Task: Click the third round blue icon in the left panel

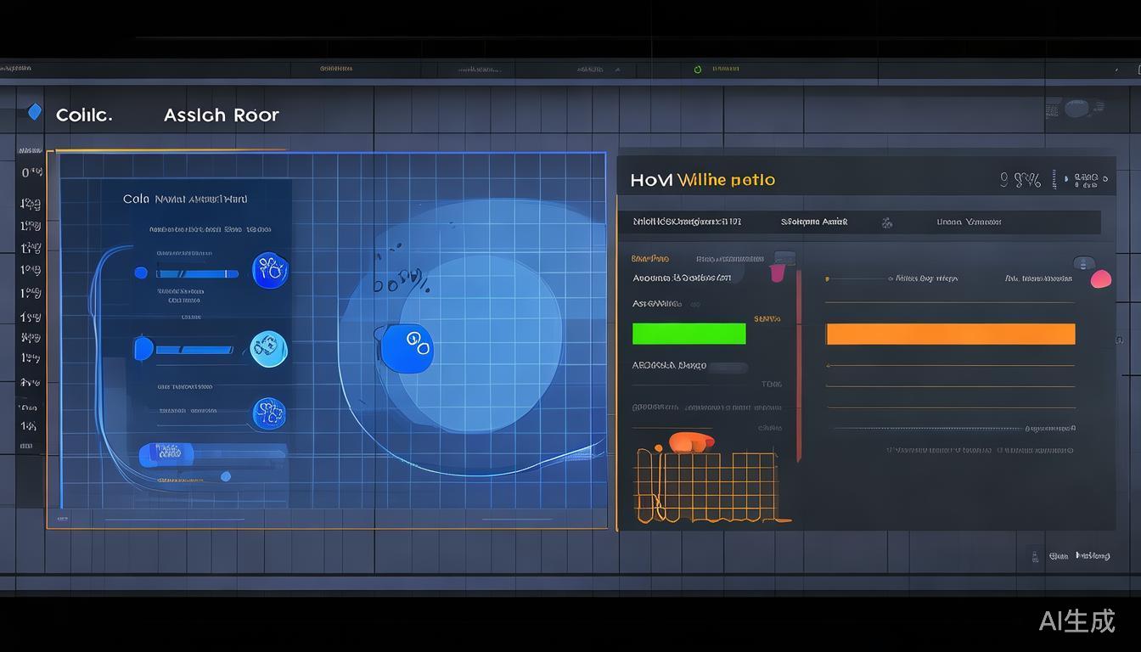Action: (269, 413)
